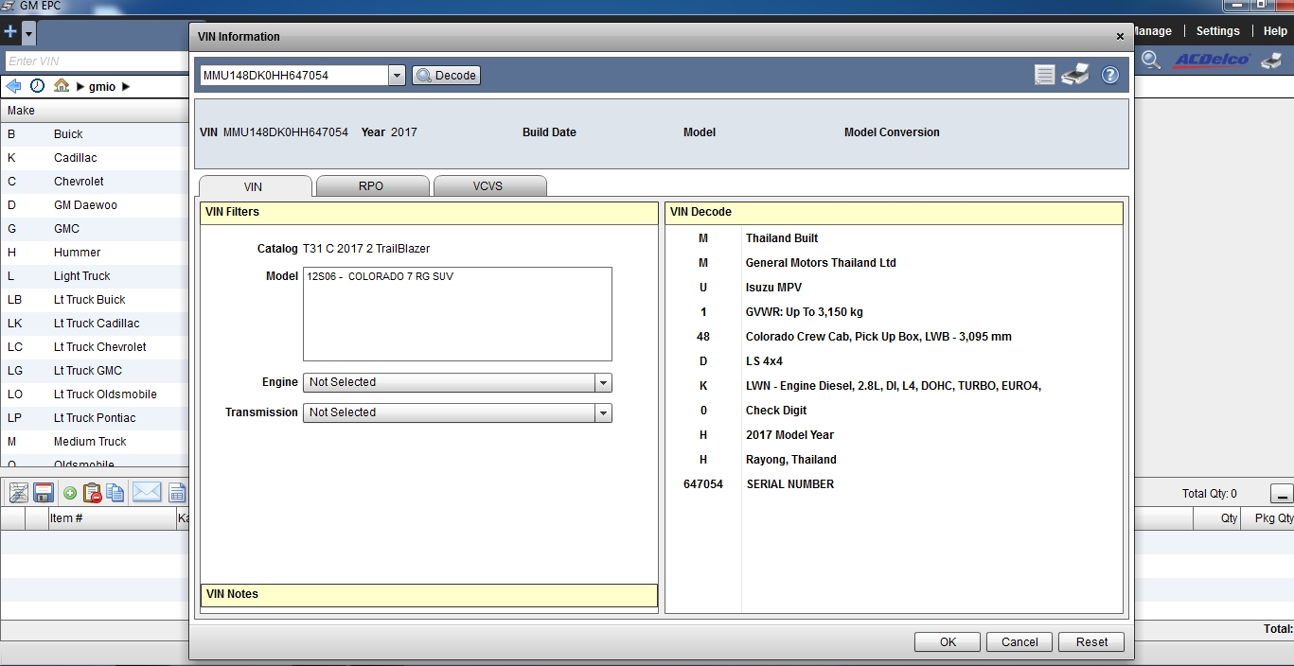Click the Reset button

[x=1091, y=641]
